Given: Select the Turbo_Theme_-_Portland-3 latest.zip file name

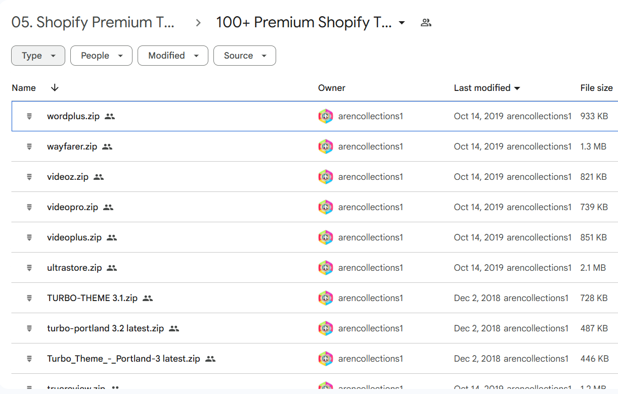Looking at the screenshot, I should 124,359.
